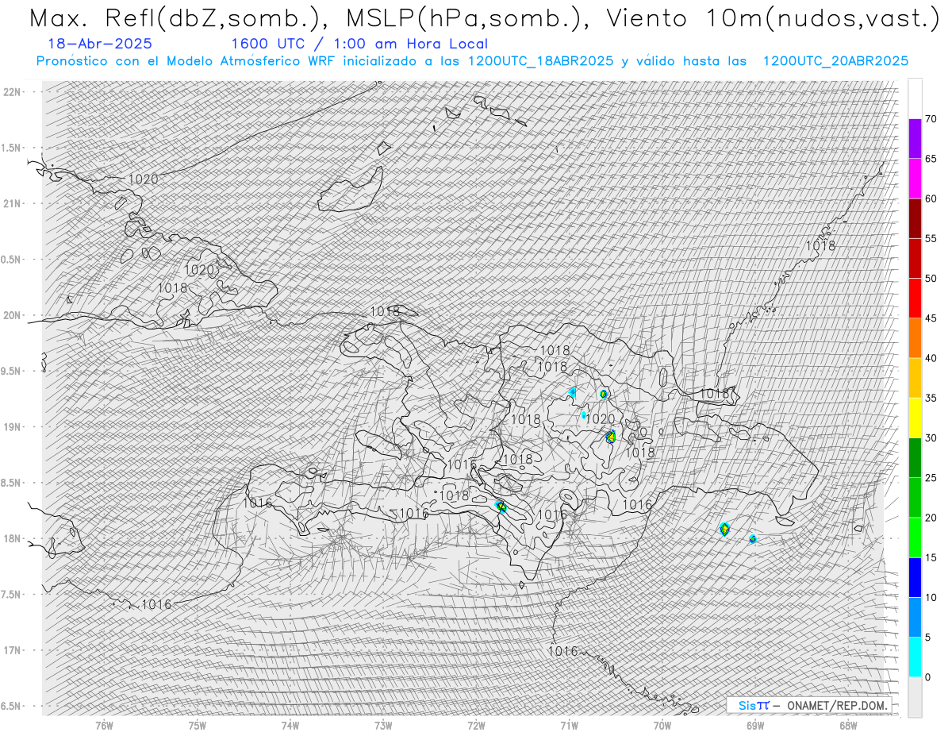This screenshot has height=736, width=952.
Task: Select the orange 40–45 dBZ colorbar band
Action: (915, 338)
